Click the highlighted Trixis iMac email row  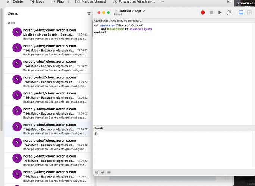pyautogui.click(x=48, y=129)
